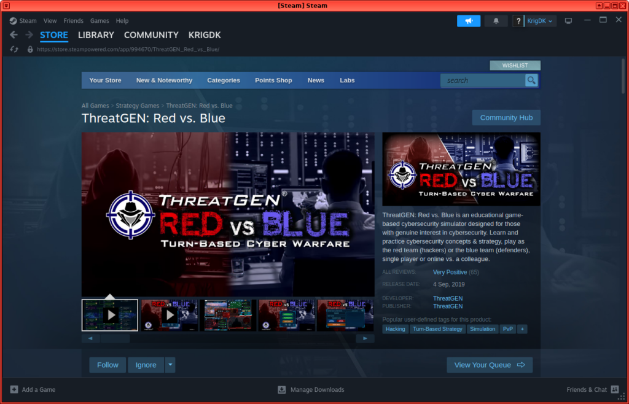Select the first video thumbnail
The width and height of the screenshot is (629, 404).
click(110, 315)
